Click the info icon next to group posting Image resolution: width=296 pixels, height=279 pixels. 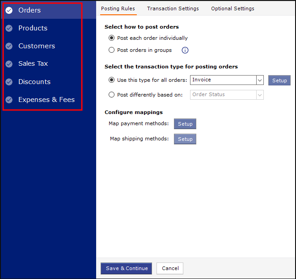click(185, 50)
